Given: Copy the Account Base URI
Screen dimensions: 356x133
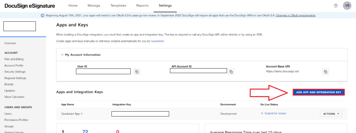Looking at the screenshot, I should 325,72.
